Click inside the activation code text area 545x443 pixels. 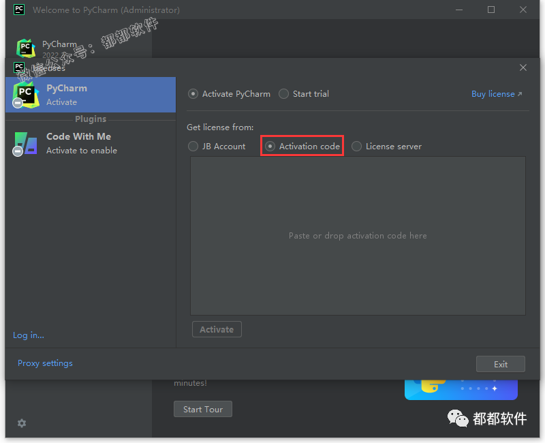358,236
